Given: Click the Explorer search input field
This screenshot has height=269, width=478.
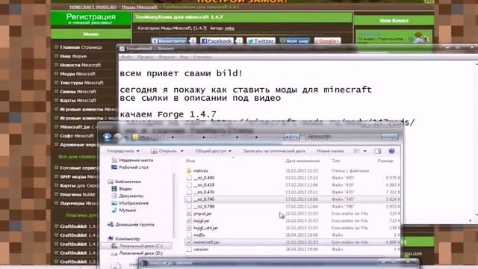Looking at the screenshot, I should 344,137.
